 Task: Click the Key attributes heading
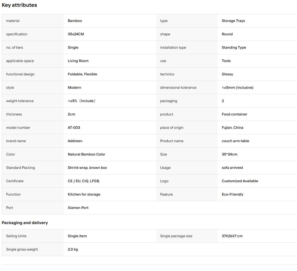(x=19, y=5)
